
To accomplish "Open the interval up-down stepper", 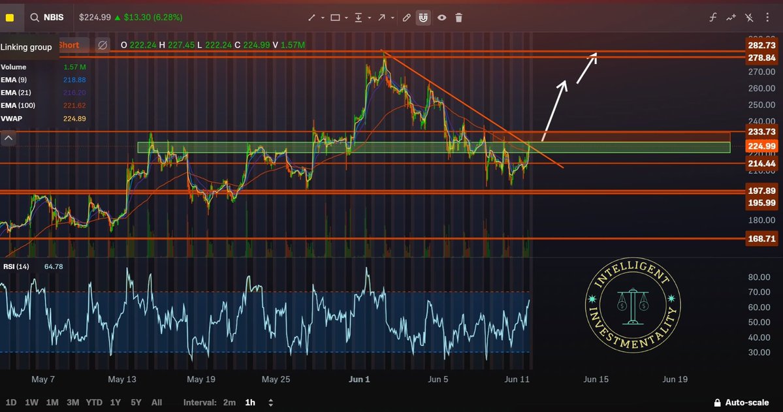I will [x=270, y=402].
